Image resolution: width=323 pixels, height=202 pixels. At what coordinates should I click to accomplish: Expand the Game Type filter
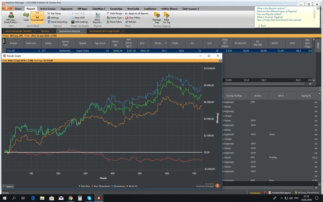(115, 18)
